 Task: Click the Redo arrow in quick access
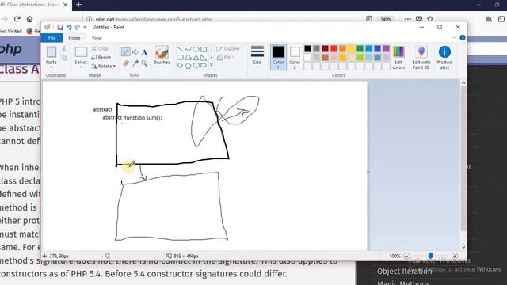click(x=78, y=28)
